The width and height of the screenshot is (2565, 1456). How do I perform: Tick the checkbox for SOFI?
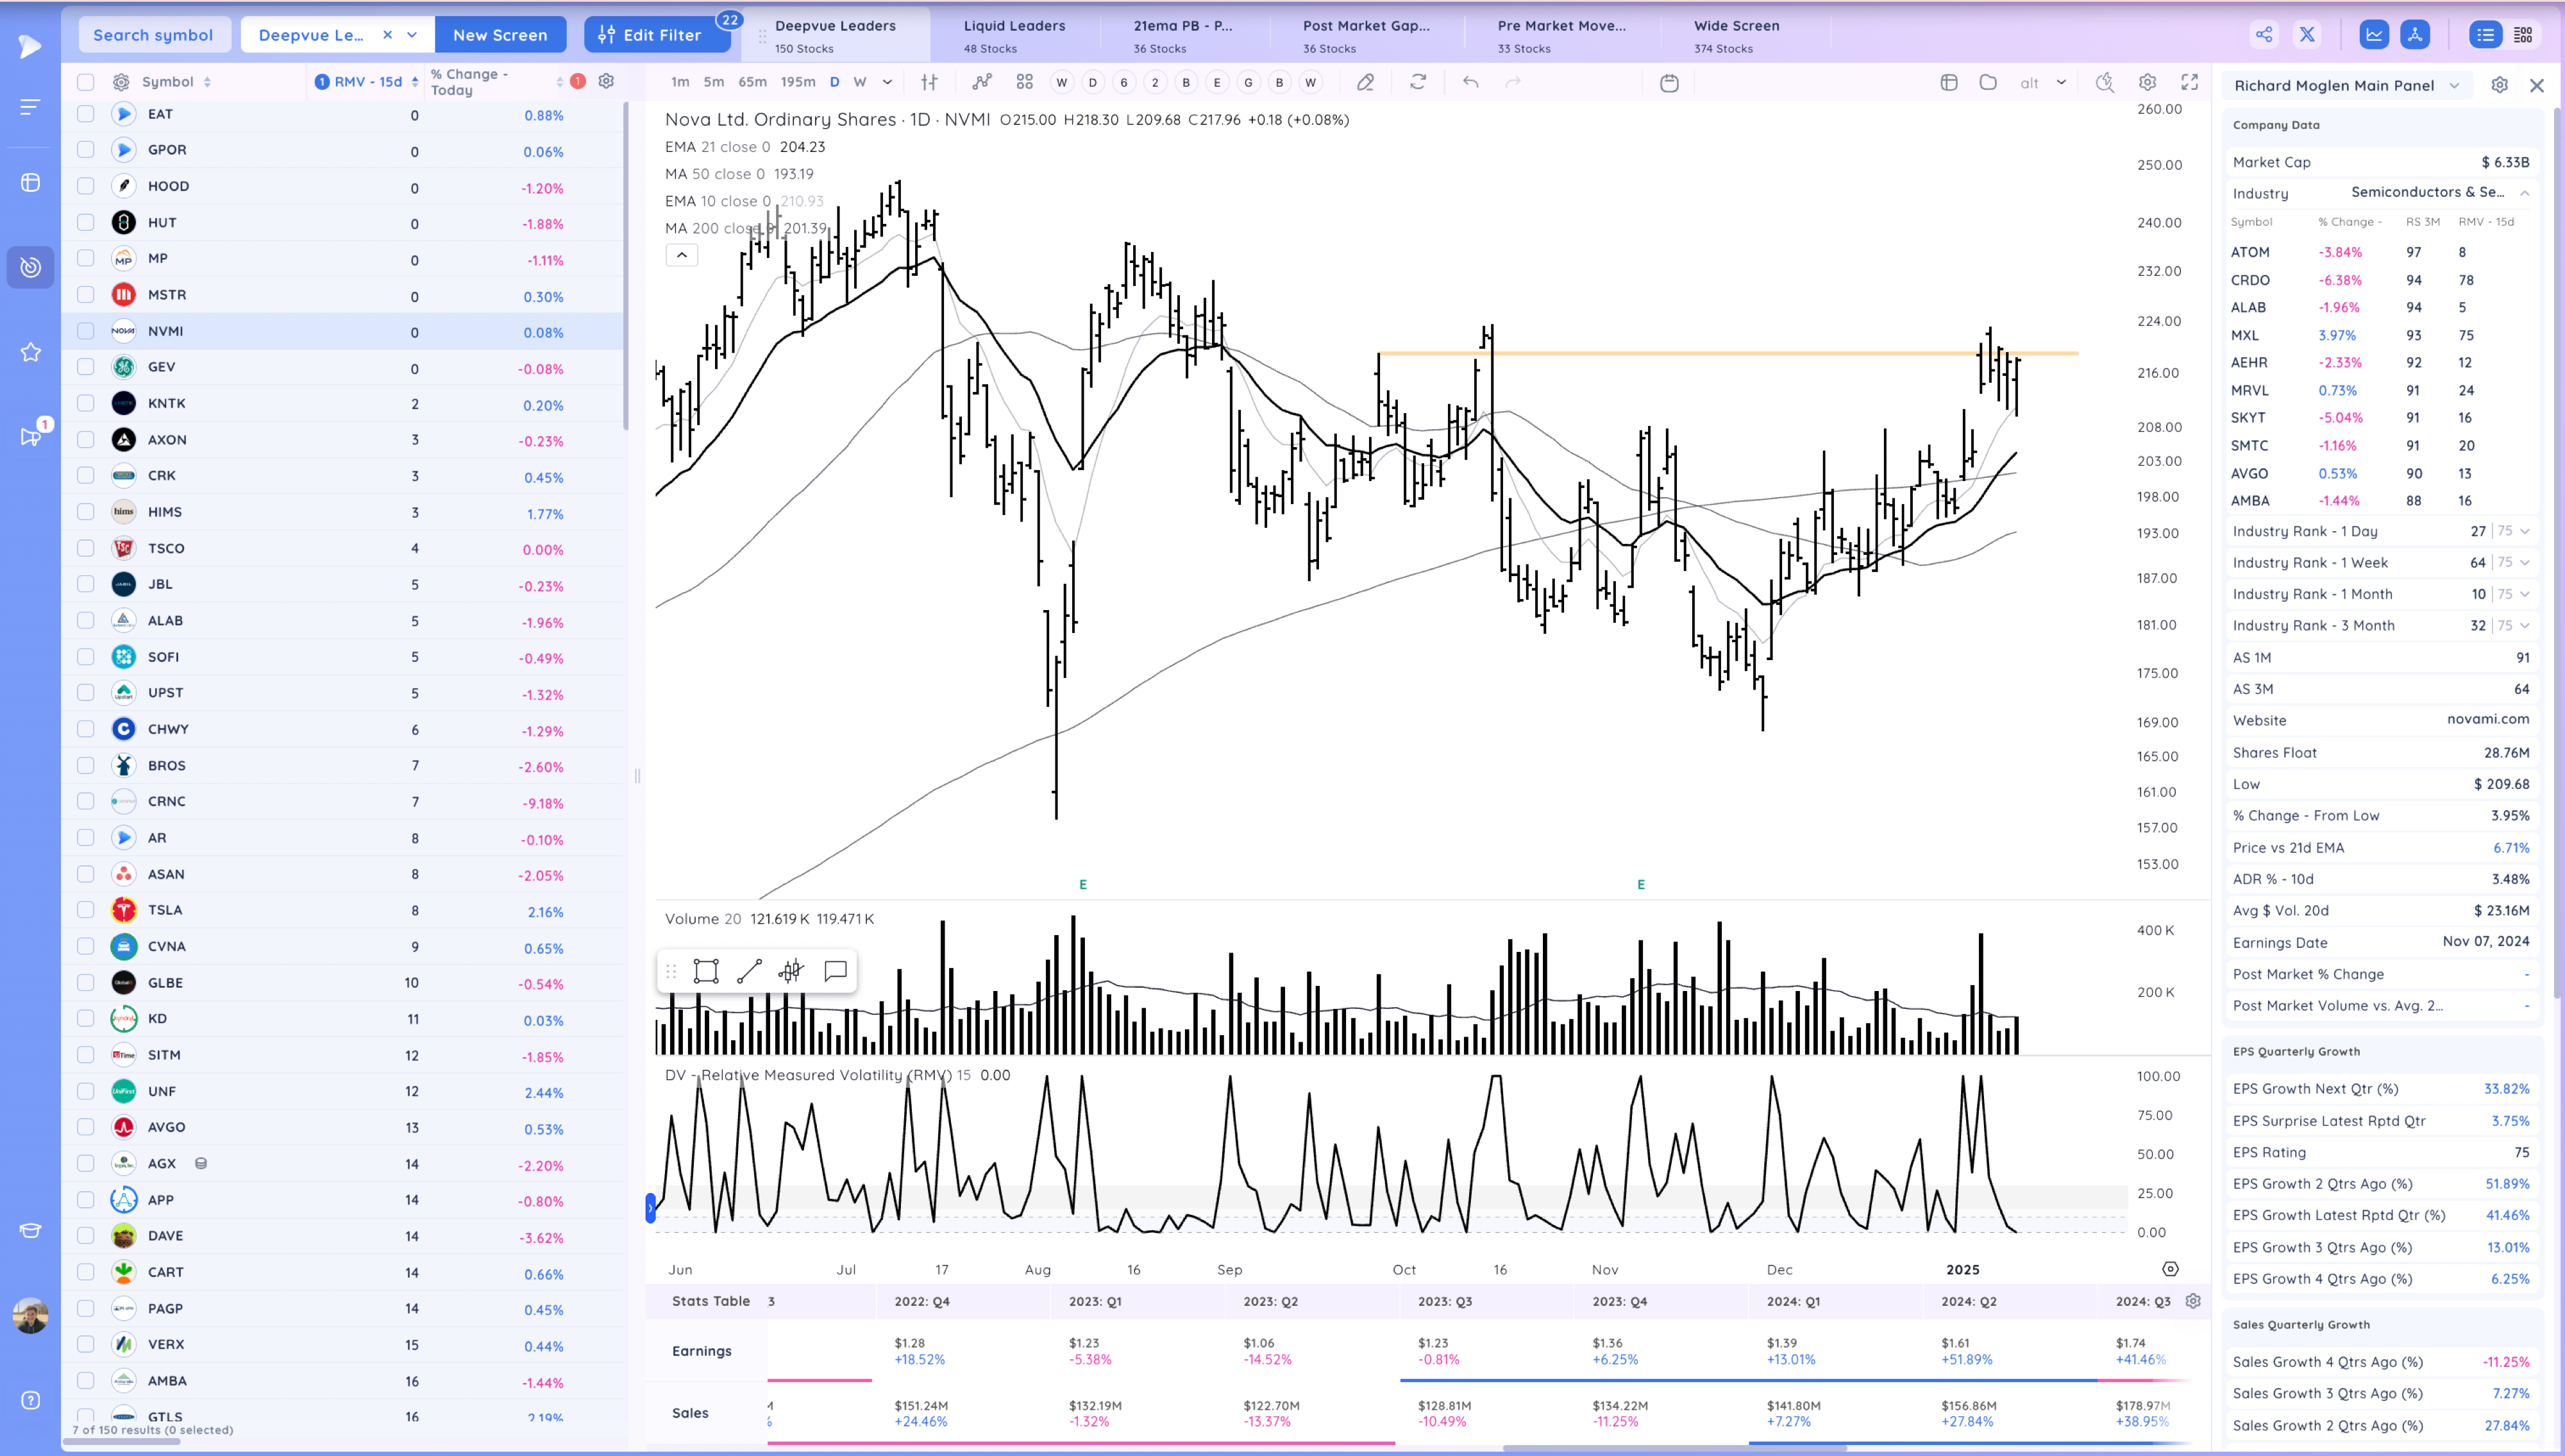[86, 657]
